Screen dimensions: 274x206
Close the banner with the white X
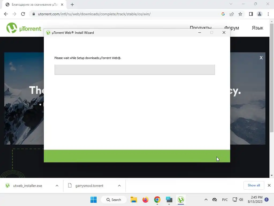[x=261, y=58]
